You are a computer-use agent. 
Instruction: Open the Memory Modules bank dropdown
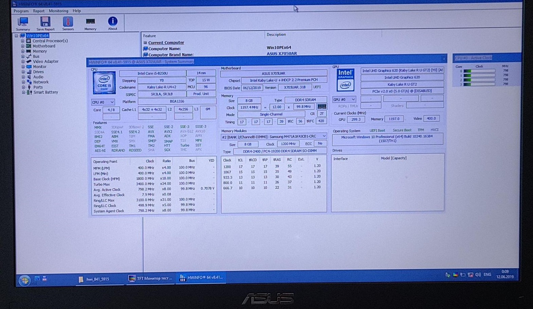click(x=274, y=136)
